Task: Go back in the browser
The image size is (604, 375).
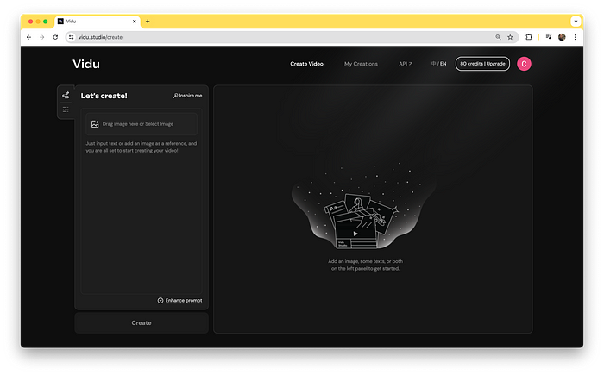Action: (x=28, y=37)
